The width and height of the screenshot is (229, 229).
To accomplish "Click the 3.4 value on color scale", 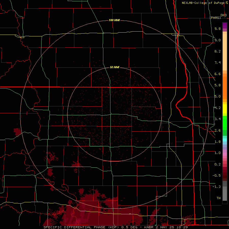I will 218,119.
